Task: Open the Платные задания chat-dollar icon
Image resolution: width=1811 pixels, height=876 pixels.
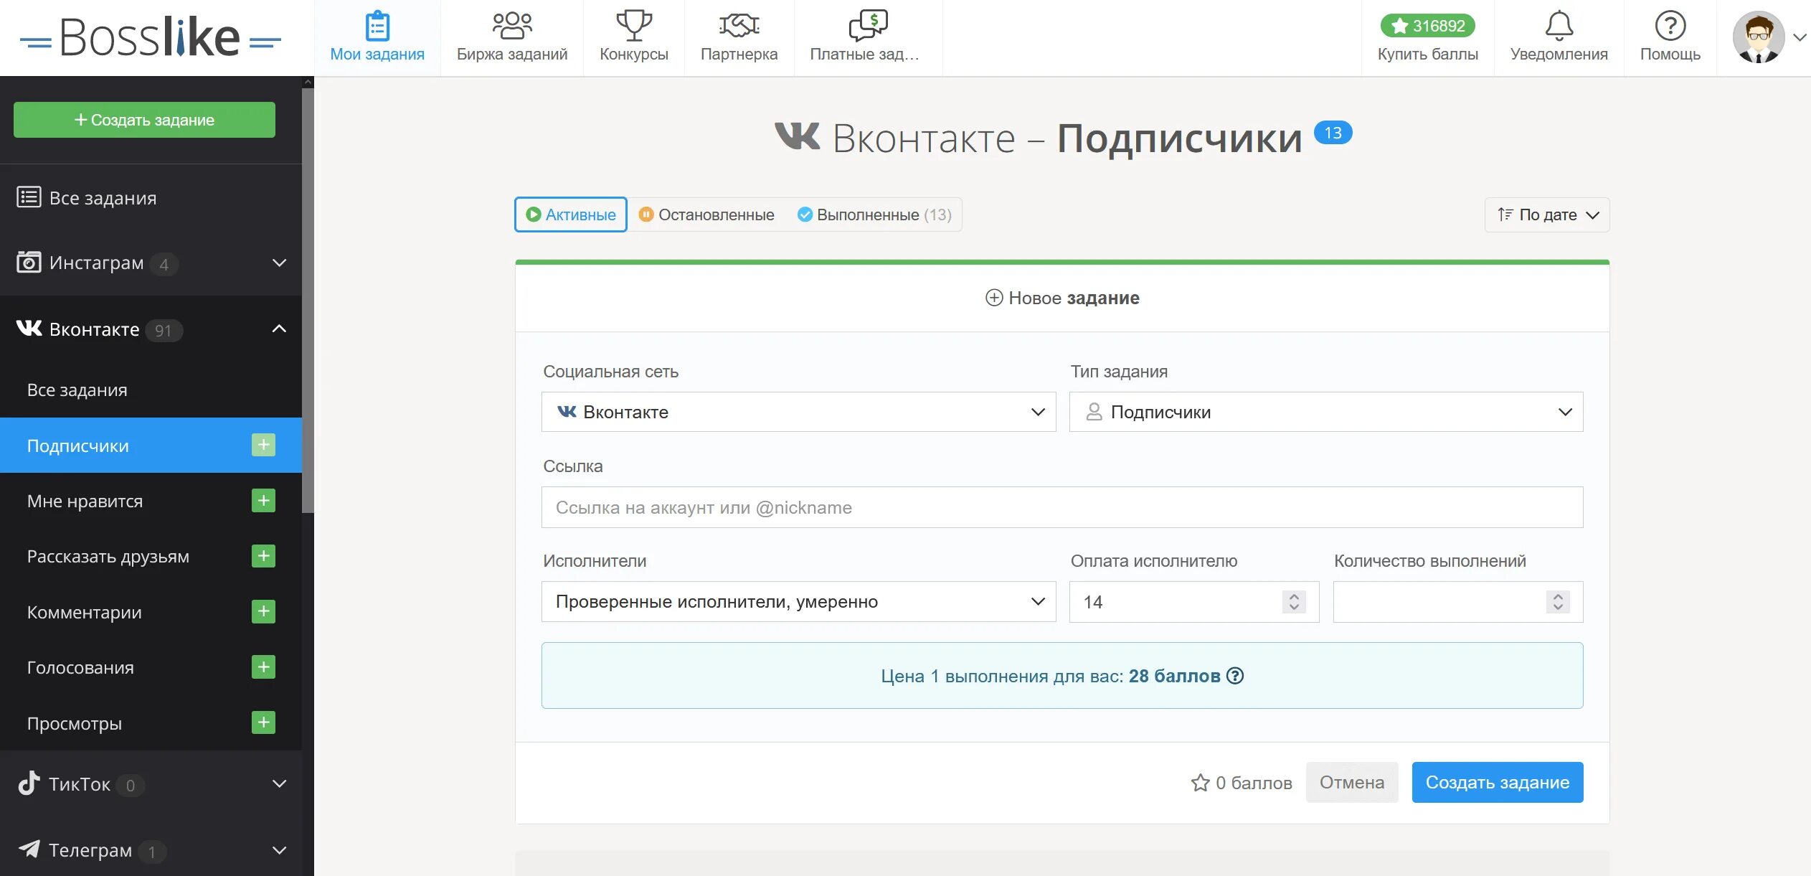Action: [868, 27]
